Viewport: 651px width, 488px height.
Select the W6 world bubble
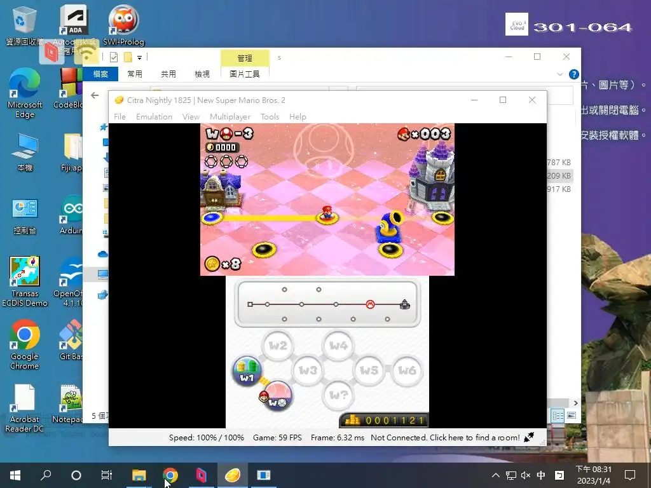[408, 370]
